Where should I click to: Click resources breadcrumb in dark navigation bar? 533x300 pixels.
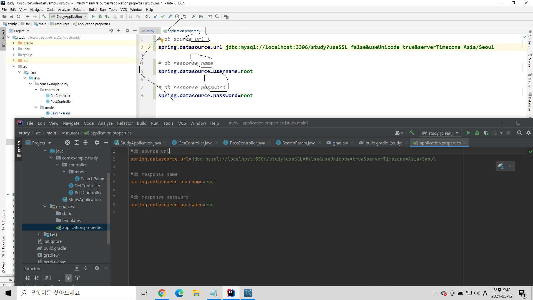coord(70,133)
